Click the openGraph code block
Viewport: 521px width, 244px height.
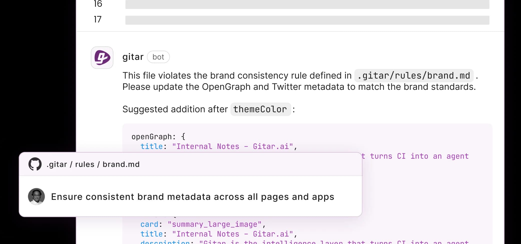[158, 136]
